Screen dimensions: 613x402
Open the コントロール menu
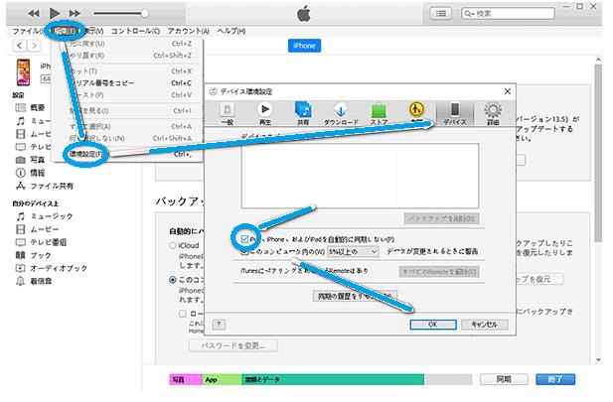(x=134, y=31)
